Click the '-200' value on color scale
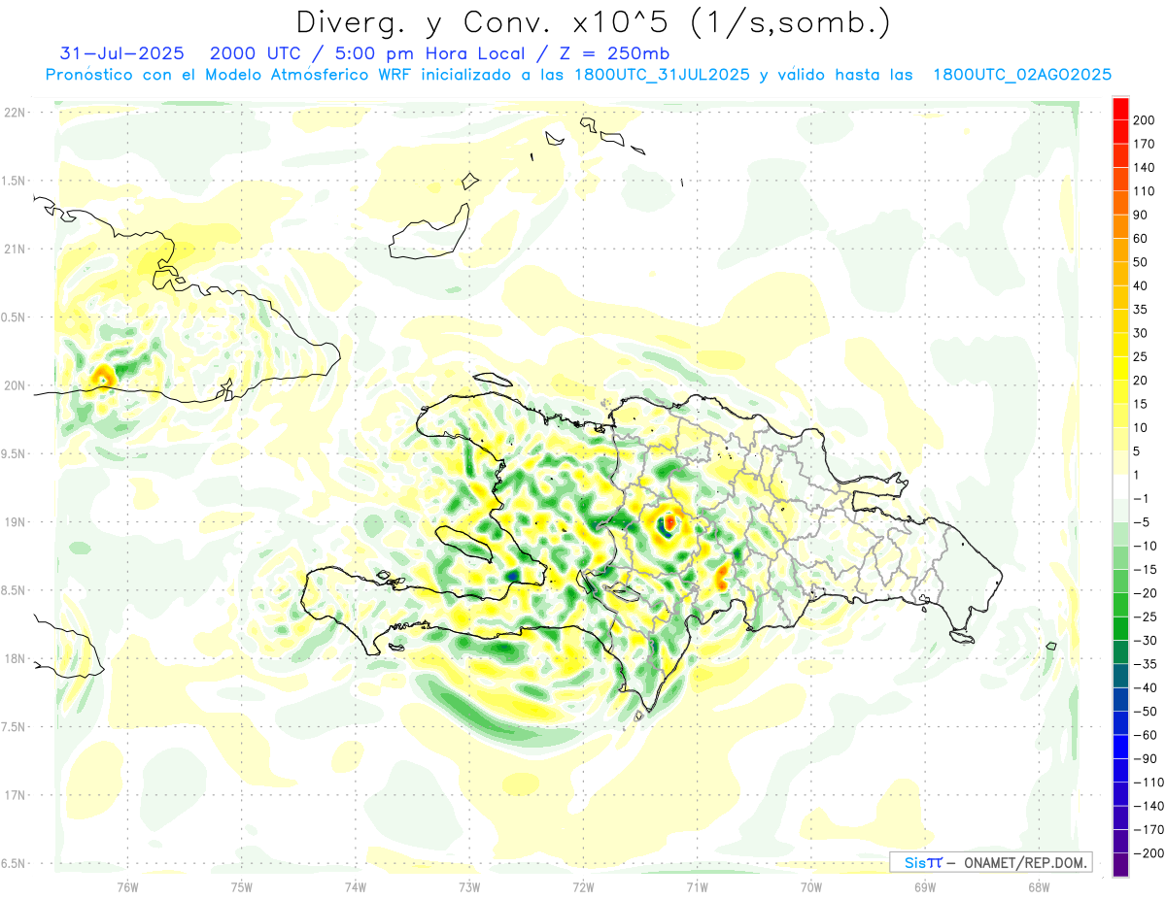Viewport: 1166px width, 900px height. (1148, 853)
